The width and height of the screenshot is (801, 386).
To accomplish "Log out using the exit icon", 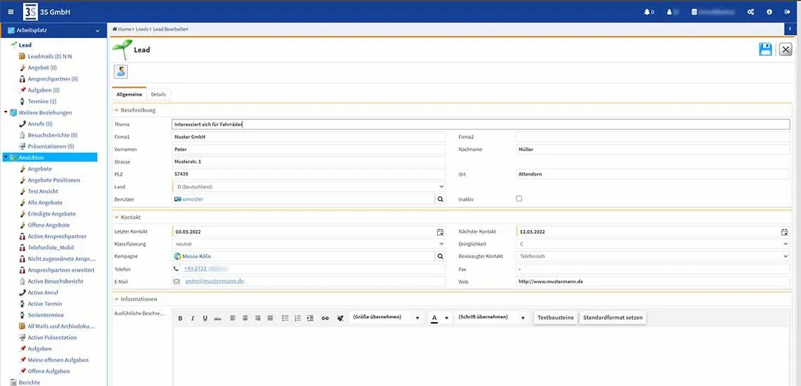I will (787, 12).
